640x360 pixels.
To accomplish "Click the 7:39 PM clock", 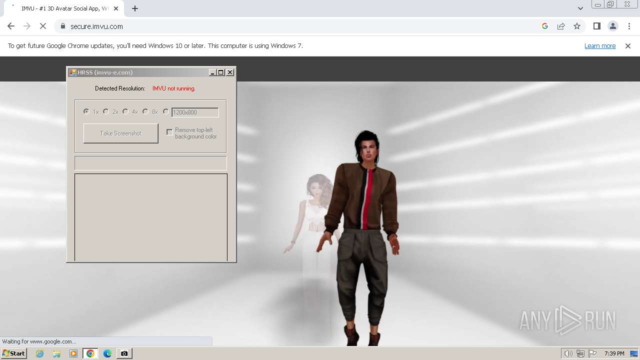I will (x=614, y=353).
